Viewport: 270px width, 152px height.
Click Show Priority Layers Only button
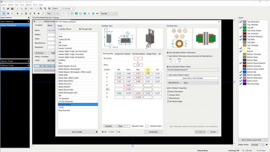(x=251, y=140)
